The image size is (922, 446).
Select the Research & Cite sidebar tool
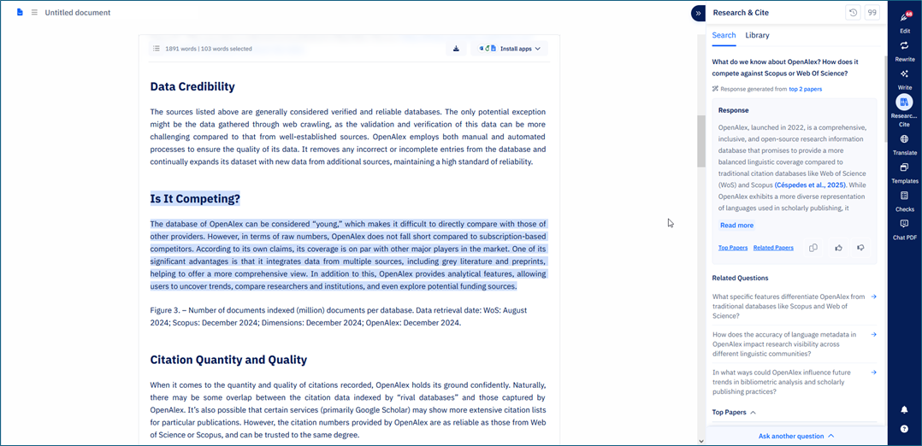coord(905,110)
